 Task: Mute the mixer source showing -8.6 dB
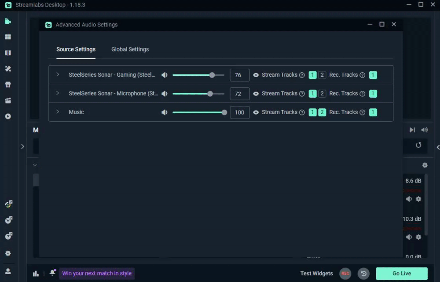pos(409,199)
